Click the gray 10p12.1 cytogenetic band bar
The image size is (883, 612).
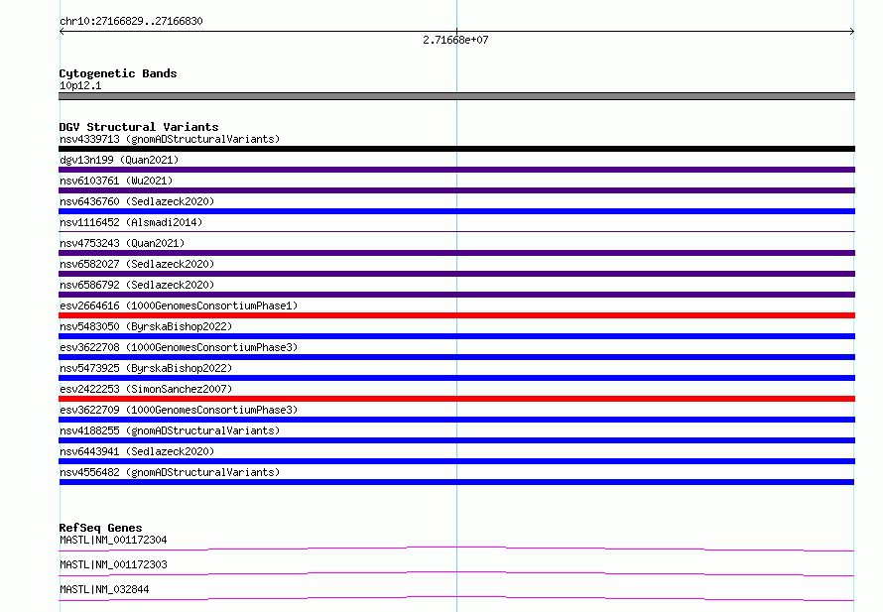(456, 96)
